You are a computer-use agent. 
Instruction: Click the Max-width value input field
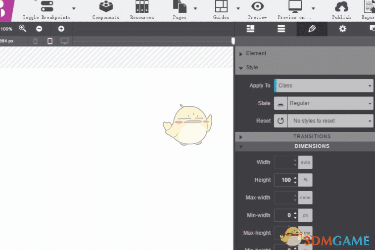pyautogui.click(x=283, y=198)
